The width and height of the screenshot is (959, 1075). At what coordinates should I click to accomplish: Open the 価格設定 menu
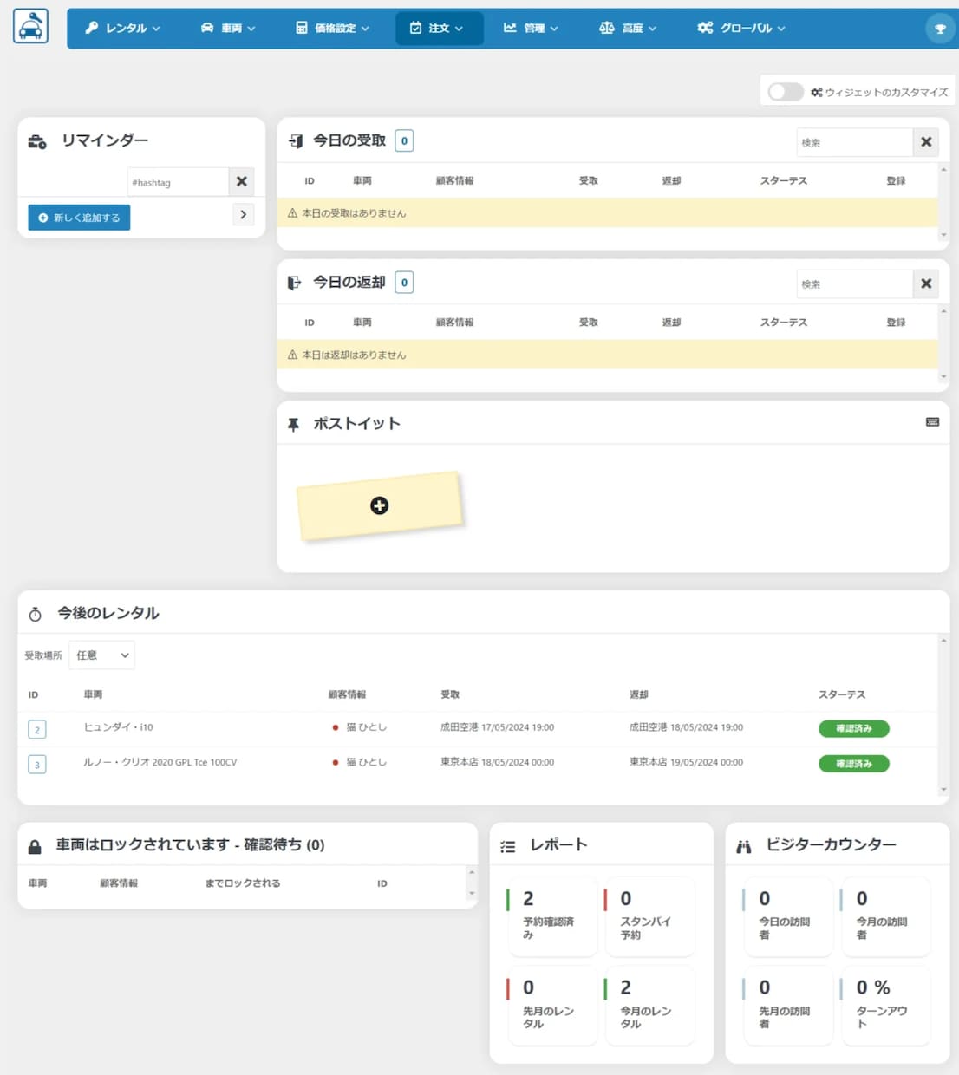(x=332, y=29)
